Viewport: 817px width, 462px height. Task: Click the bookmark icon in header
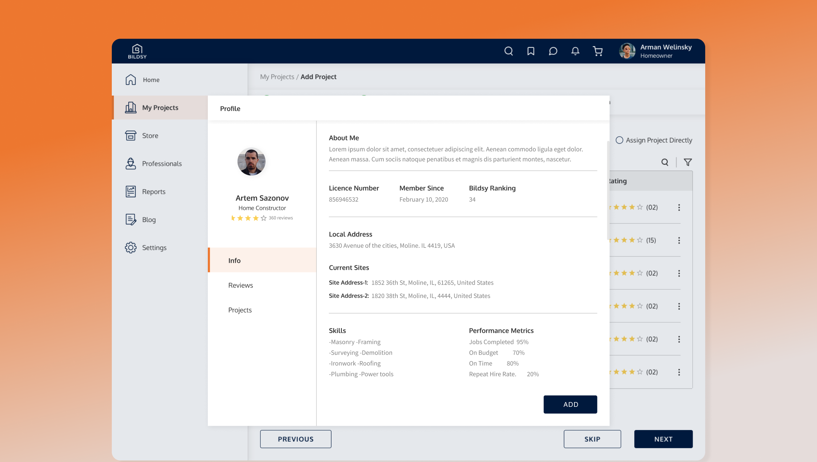pyautogui.click(x=531, y=51)
